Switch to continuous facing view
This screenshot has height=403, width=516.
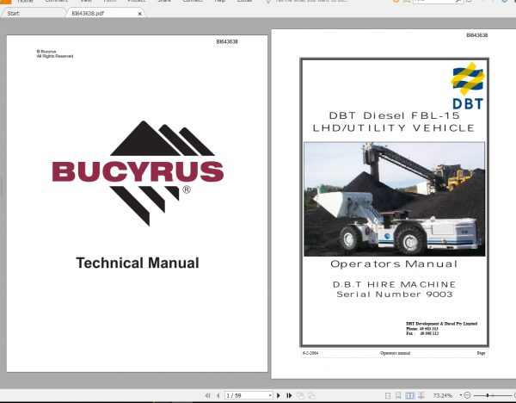(x=421, y=395)
